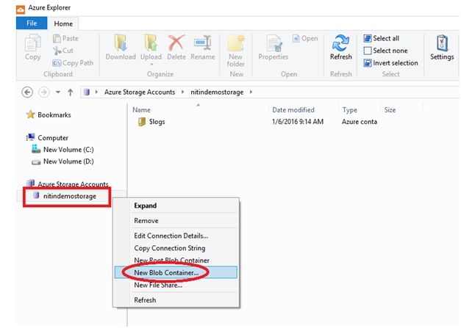Image resolution: width=461 pixels, height=328 pixels.
Task: Go up one level with up arrow
Action: click(x=71, y=92)
